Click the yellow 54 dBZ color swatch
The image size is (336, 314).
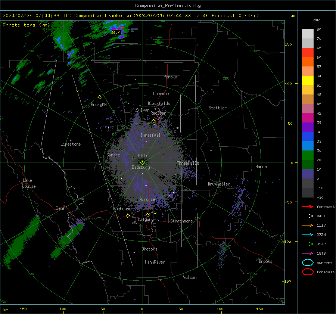308,81
